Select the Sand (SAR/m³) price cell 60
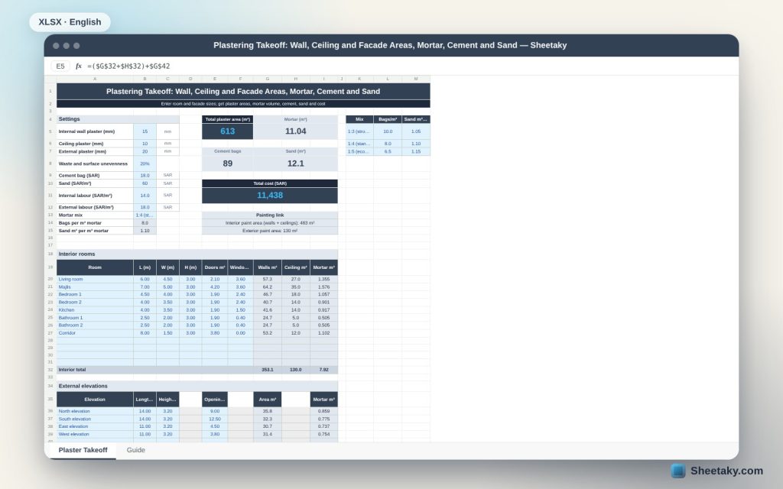The width and height of the screenshot is (783, 489). (x=145, y=183)
